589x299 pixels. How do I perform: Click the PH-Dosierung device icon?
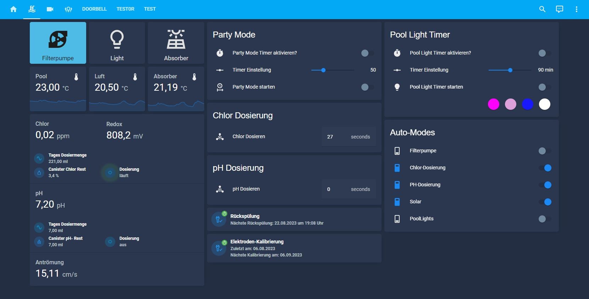tap(397, 185)
